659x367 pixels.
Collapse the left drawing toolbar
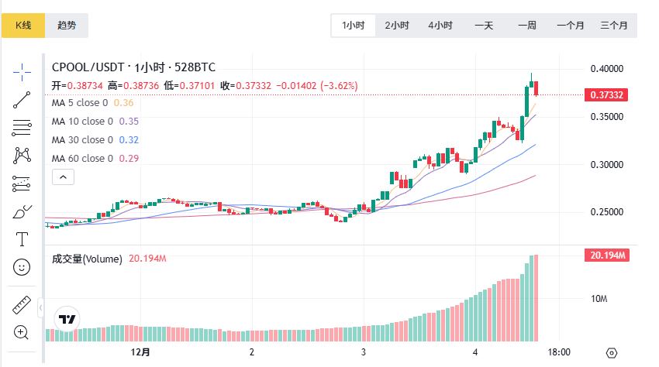(x=40, y=307)
